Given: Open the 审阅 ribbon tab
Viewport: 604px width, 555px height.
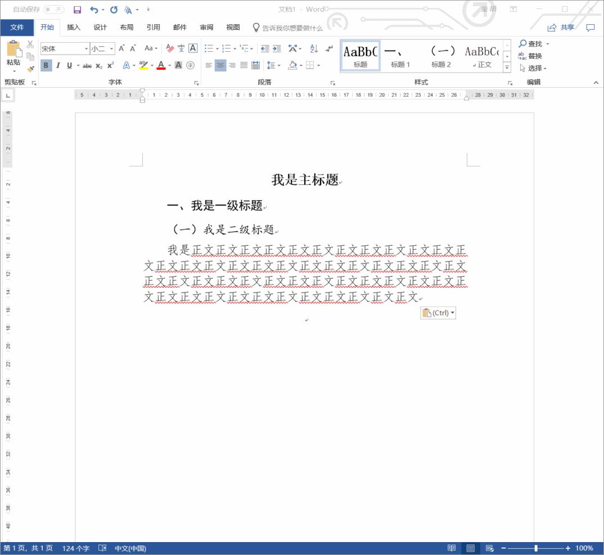Looking at the screenshot, I should pos(206,27).
